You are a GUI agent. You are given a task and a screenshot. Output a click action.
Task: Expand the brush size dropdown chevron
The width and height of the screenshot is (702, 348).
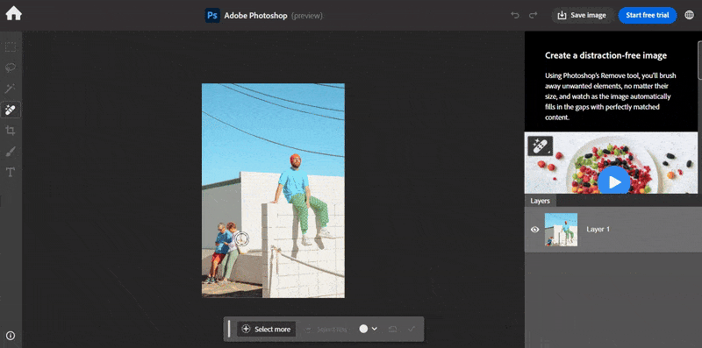click(x=375, y=329)
